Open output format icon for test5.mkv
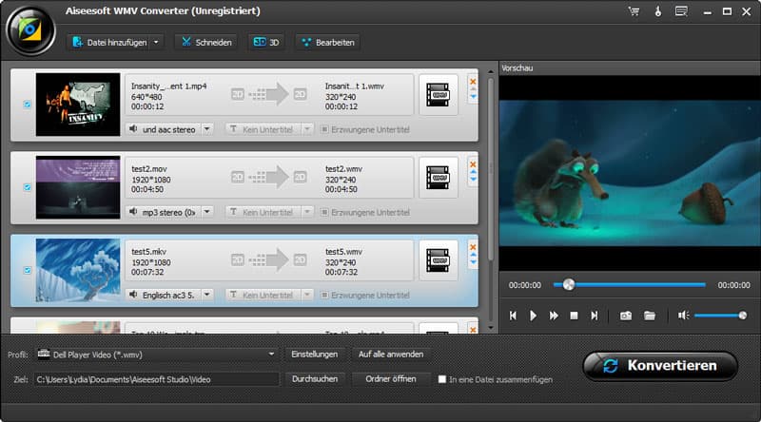Image resolution: width=761 pixels, height=422 pixels. coord(438,260)
